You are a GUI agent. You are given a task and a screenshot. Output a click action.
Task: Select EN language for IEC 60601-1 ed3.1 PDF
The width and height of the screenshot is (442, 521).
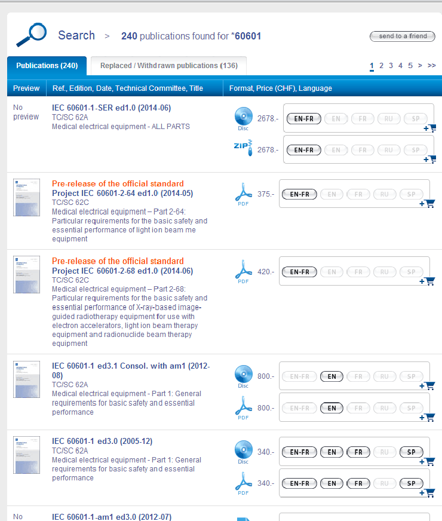tap(331, 409)
